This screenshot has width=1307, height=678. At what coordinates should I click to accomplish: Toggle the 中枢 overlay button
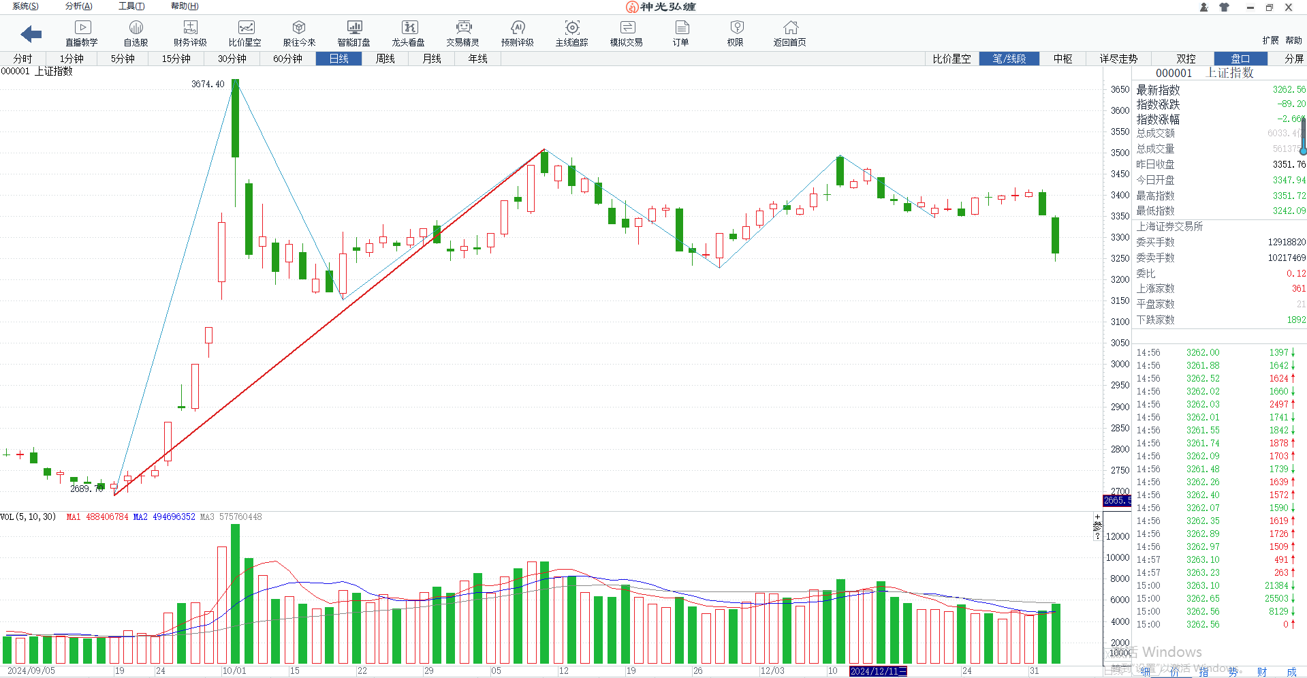(x=1062, y=59)
